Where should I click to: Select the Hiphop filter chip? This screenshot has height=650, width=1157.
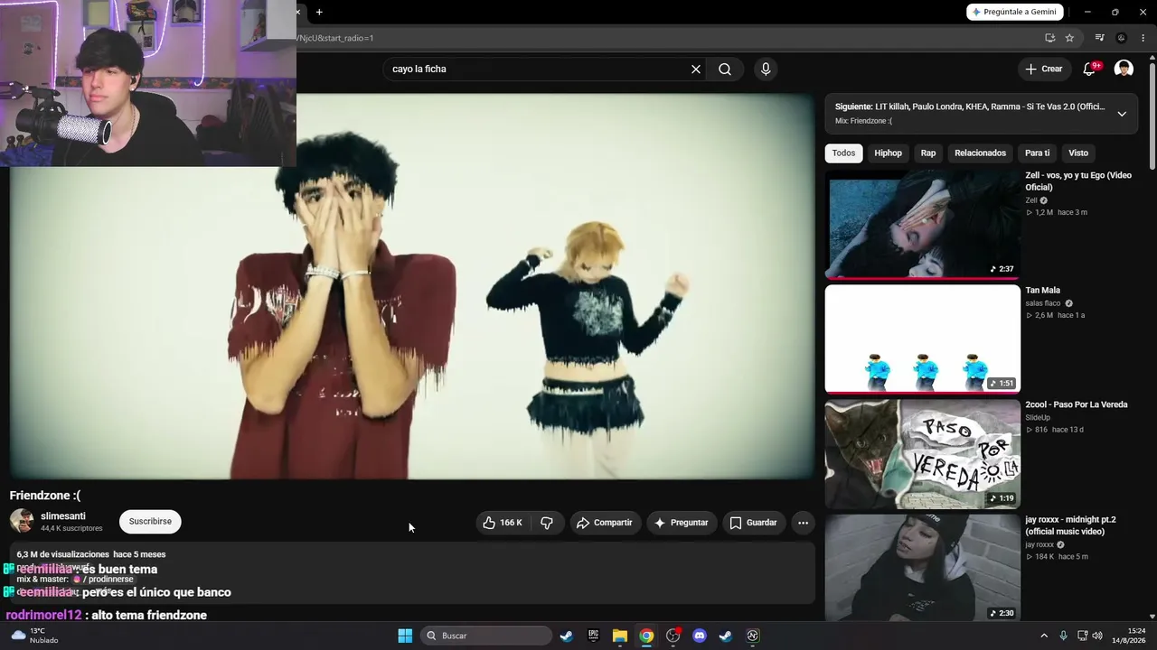coord(889,153)
